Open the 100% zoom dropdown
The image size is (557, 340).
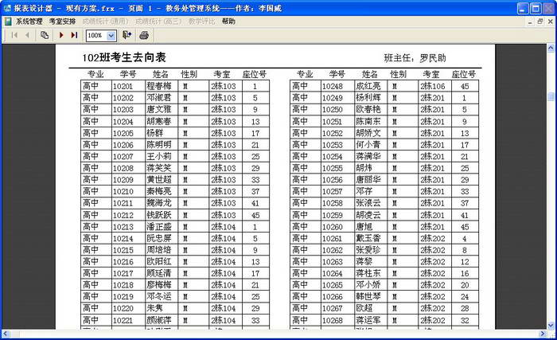tap(111, 36)
